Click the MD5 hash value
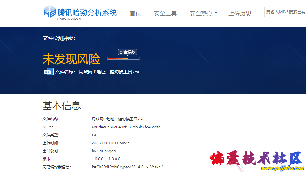The height and width of the screenshot is (176, 306). tap(126, 127)
